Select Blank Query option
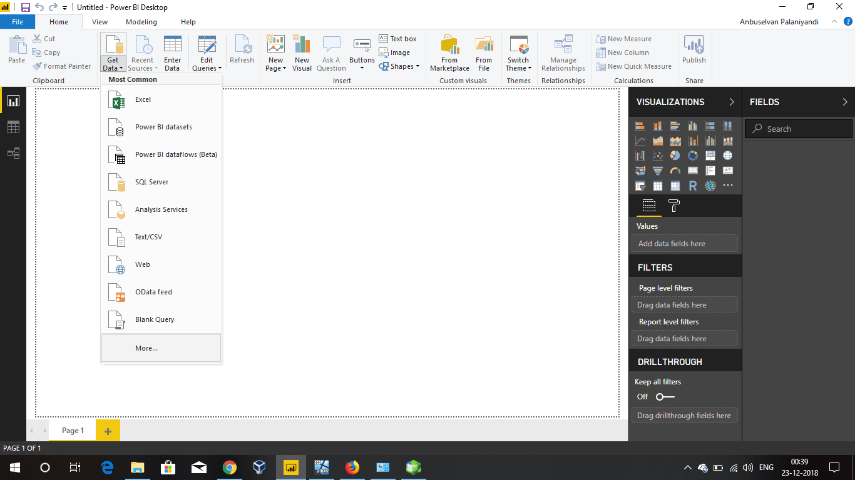 tap(161, 319)
